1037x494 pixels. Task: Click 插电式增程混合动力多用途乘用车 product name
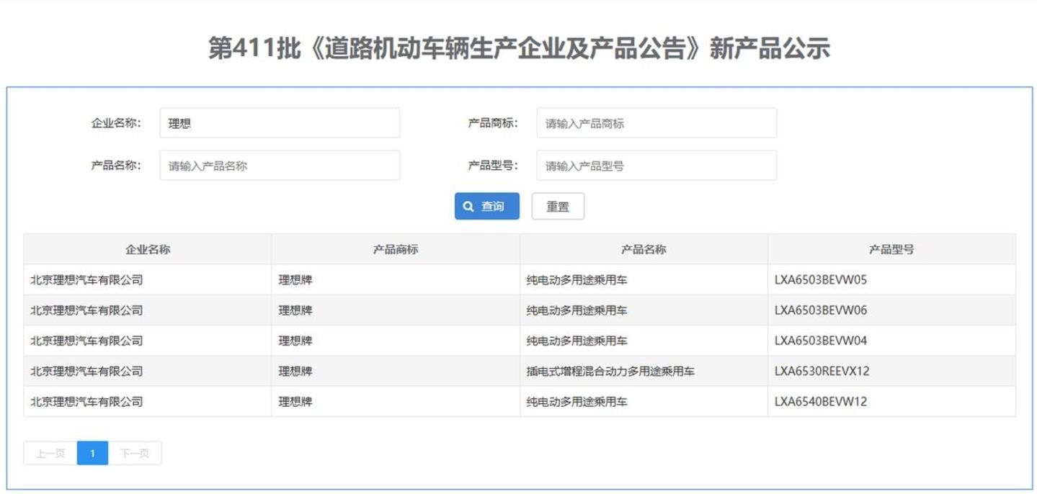(610, 372)
